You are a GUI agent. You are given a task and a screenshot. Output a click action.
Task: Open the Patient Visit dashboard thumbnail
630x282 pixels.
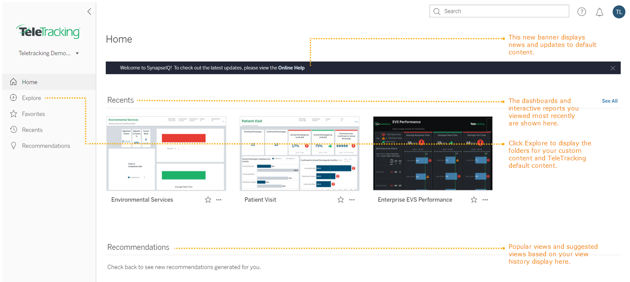(x=300, y=153)
